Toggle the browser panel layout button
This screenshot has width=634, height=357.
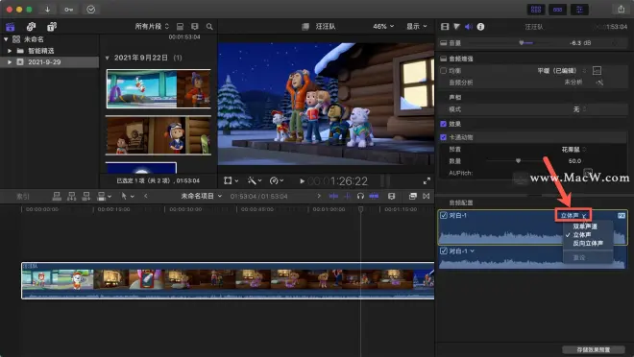tap(536, 10)
